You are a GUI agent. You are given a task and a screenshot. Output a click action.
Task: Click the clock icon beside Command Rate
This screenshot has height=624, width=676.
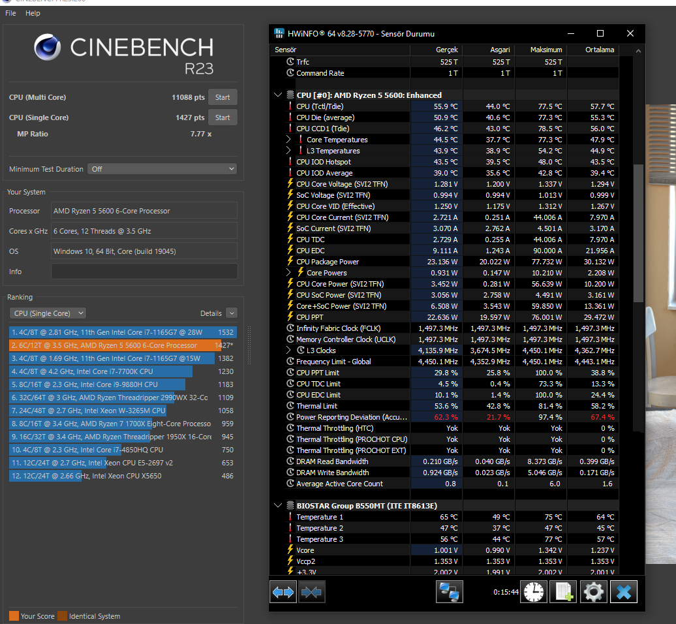coord(290,73)
